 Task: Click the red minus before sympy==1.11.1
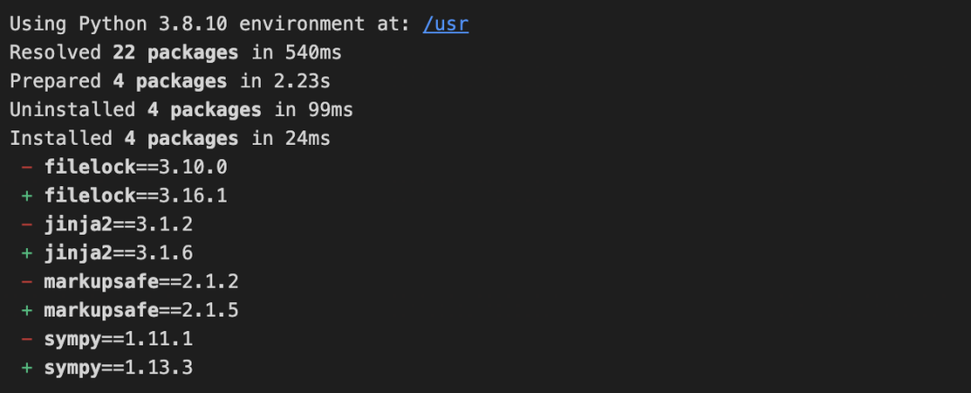(x=26, y=339)
